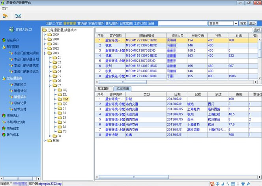
Task: Open the 文件 menu
Action: click(5, 8)
